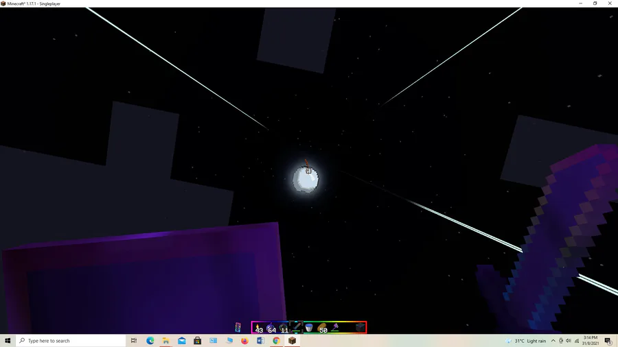618x347 pixels.
Task: Open the volume control in system tray
Action: [569, 341]
